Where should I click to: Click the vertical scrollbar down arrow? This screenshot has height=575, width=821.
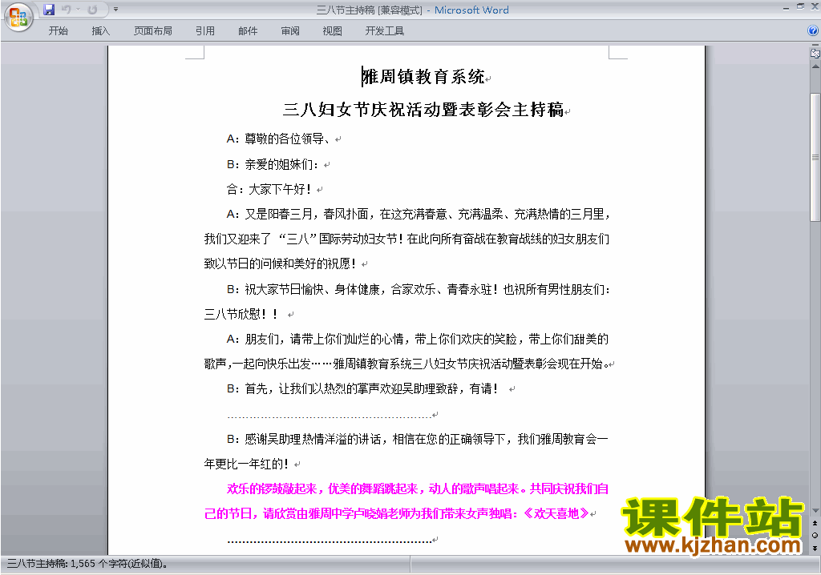pos(815,511)
